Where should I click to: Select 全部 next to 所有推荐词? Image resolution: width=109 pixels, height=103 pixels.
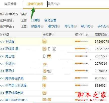click(24, 14)
